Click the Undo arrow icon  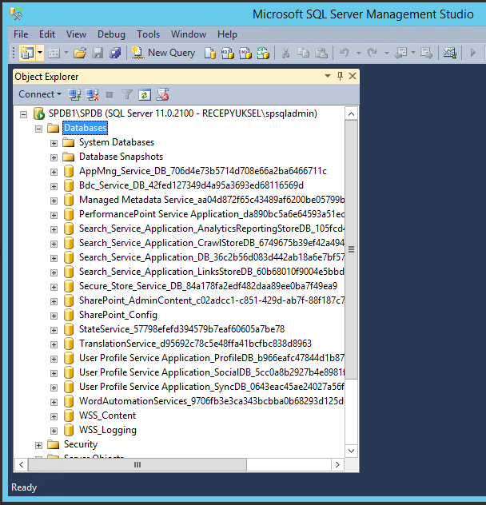tap(345, 53)
